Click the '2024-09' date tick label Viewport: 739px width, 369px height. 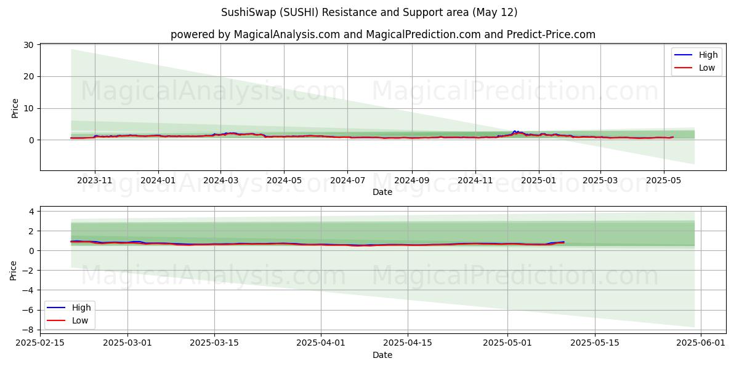tap(411, 181)
